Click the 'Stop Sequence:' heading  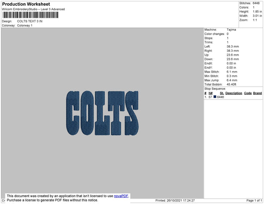pyautogui.click(x=215, y=89)
